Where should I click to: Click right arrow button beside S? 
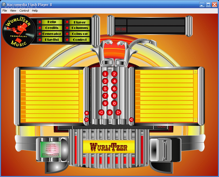pyautogui.click(x=118, y=112)
